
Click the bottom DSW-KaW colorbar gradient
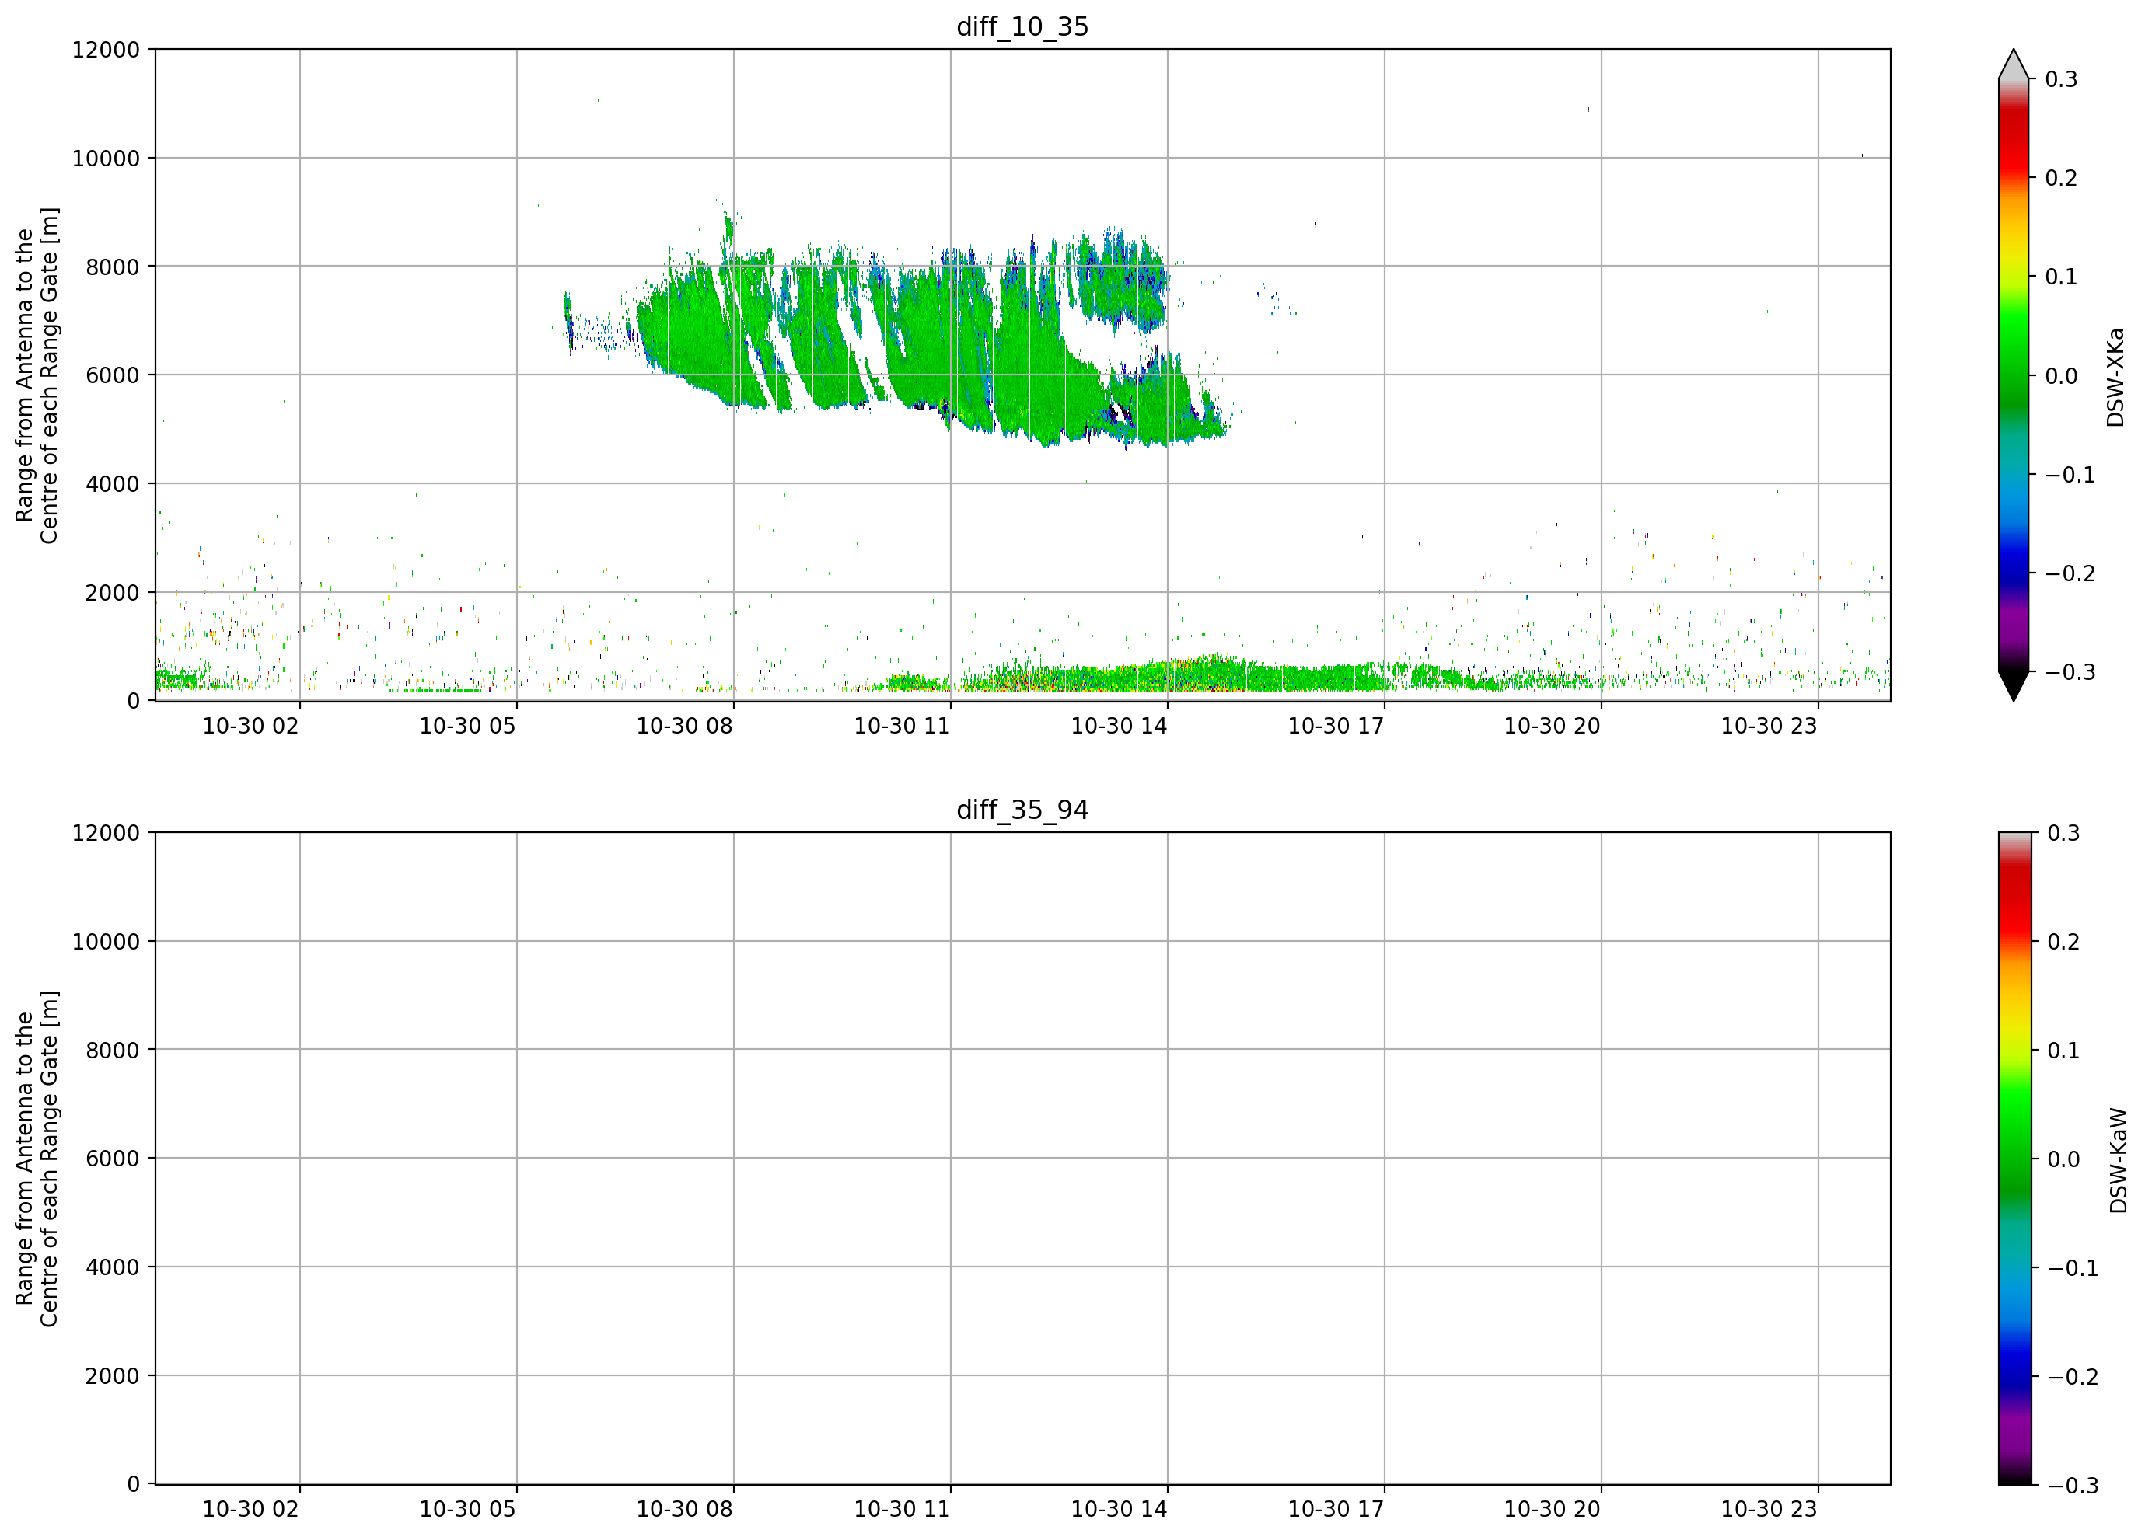(2014, 1158)
